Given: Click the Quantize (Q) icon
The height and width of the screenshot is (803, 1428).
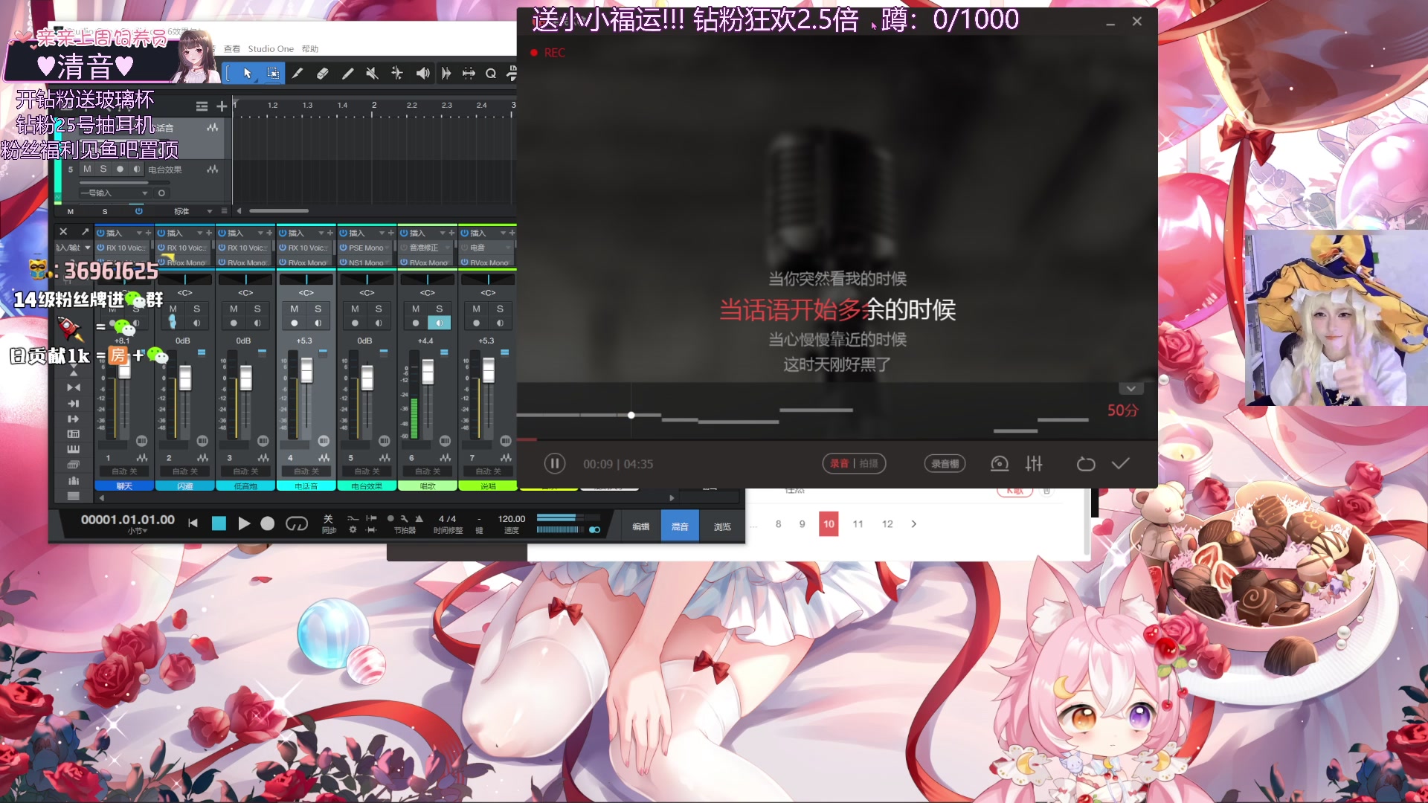Looking at the screenshot, I should [x=491, y=73].
